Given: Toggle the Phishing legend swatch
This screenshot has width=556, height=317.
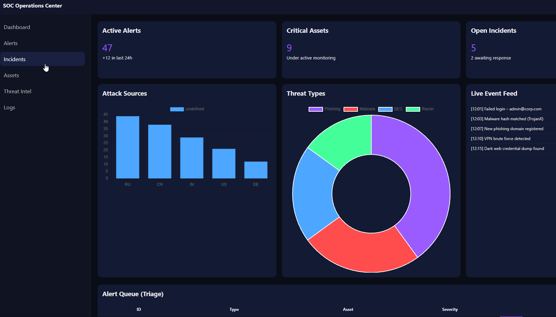Looking at the screenshot, I should click(315, 109).
